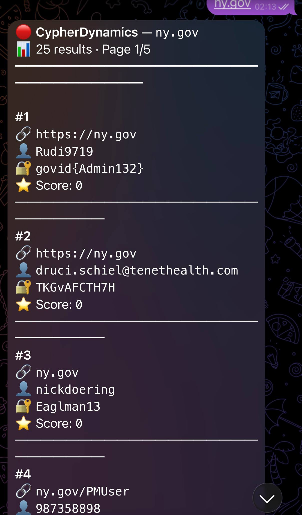
Task: Select the CypherDynamics bold header title
Action: [x=87, y=33]
